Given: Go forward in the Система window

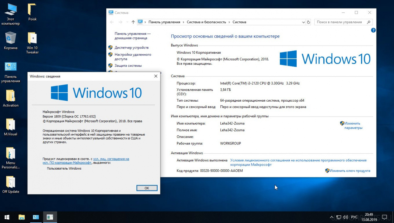Looking at the screenshot, I should click(x=120, y=22).
